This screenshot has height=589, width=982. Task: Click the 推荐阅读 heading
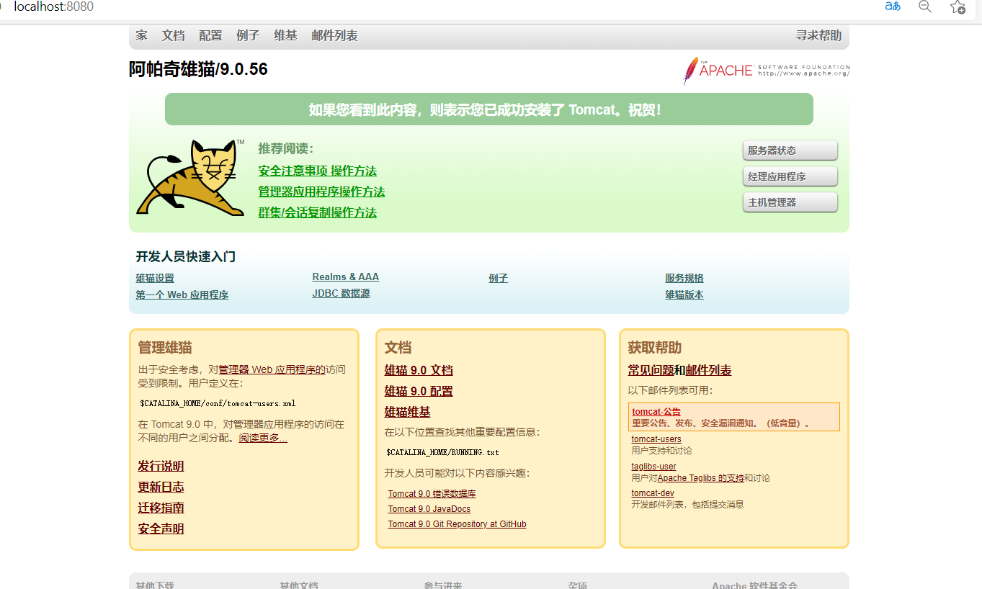285,149
